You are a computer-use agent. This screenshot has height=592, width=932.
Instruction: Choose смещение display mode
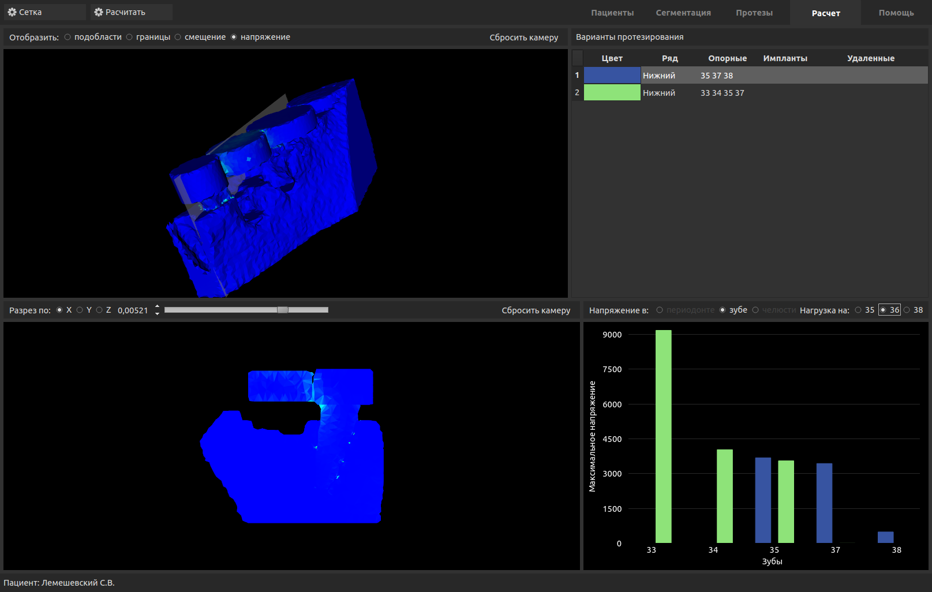click(178, 37)
